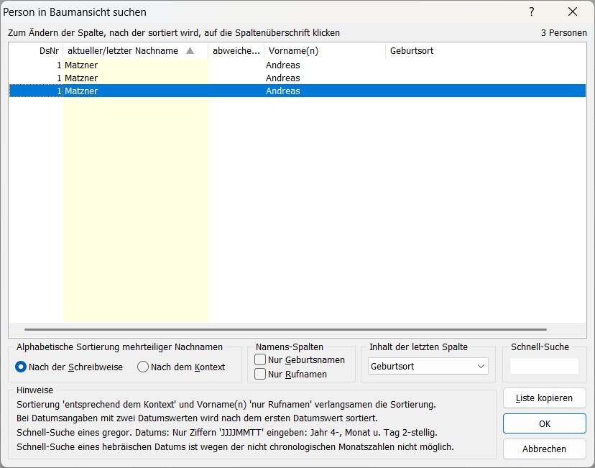Click the dropdown chevron beside Geburtsort
Screen dimensions: 595x468
(481, 367)
